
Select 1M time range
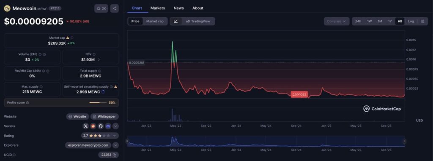(x=380, y=21)
